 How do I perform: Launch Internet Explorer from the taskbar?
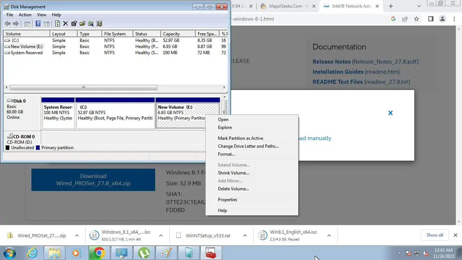[x=32, y=253]
